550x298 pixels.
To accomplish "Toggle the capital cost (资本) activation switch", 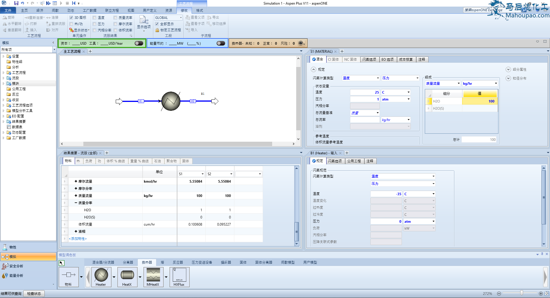I will tap(139, 43).
